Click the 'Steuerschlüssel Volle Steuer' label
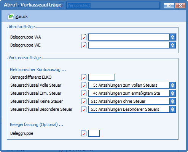This screenshot has height=152, width=188. click(x=36, y=85)
